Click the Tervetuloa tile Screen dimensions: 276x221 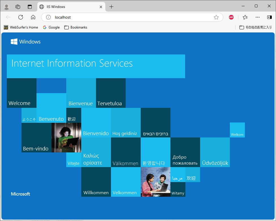coord(111,93)
